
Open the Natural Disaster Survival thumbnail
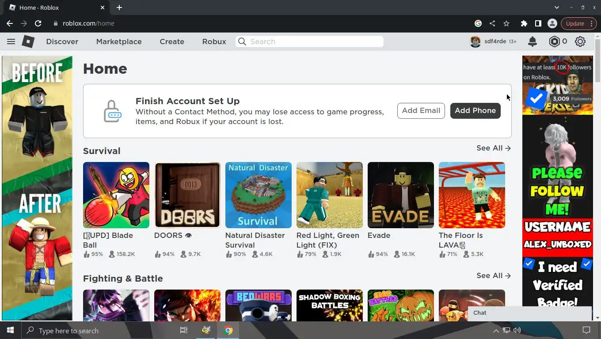point(259,195)
